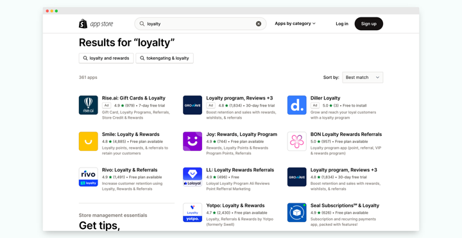The height and width of the screenshot is (238, 462).
Task: Open the Shopify app store logo
Action: [x=96, y=24]
